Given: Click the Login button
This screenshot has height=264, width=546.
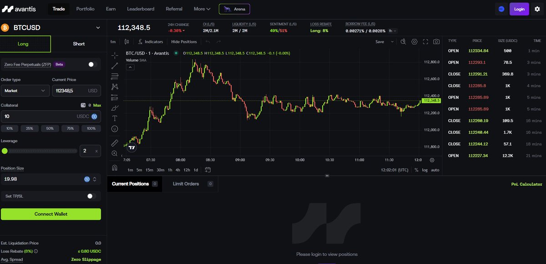Looking at the screenshot, I should (x=519, y=9).
